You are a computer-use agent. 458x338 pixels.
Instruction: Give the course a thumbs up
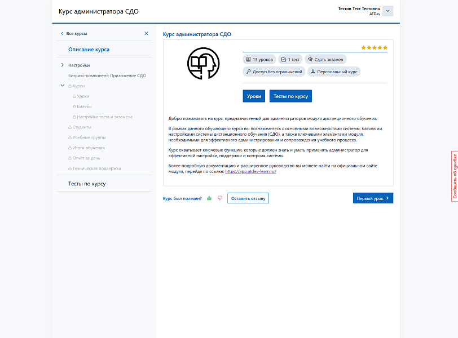[x=208, y=198]
